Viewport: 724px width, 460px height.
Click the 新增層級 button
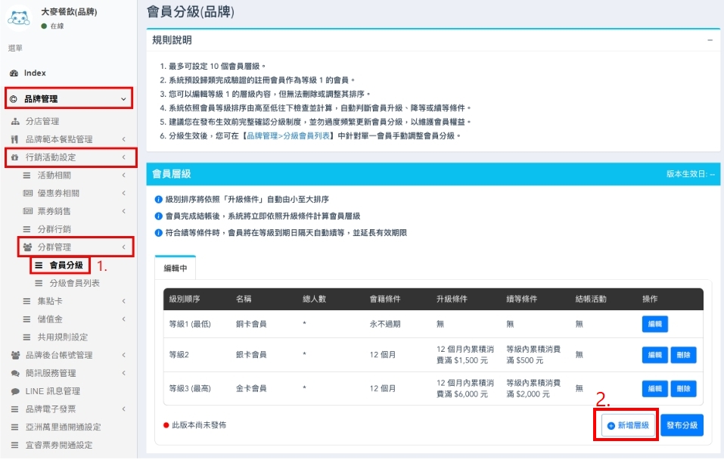coord(626,426)
